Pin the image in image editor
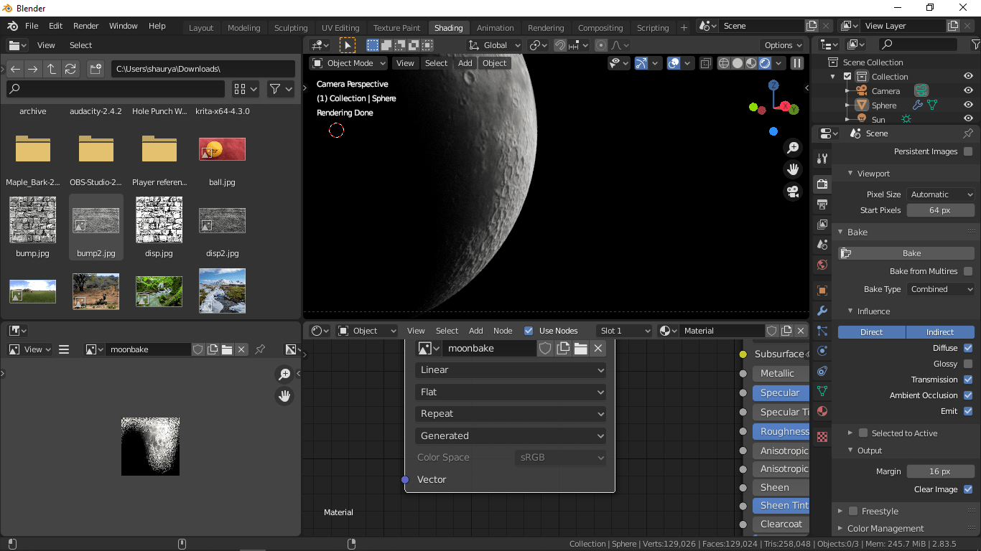 260,349
